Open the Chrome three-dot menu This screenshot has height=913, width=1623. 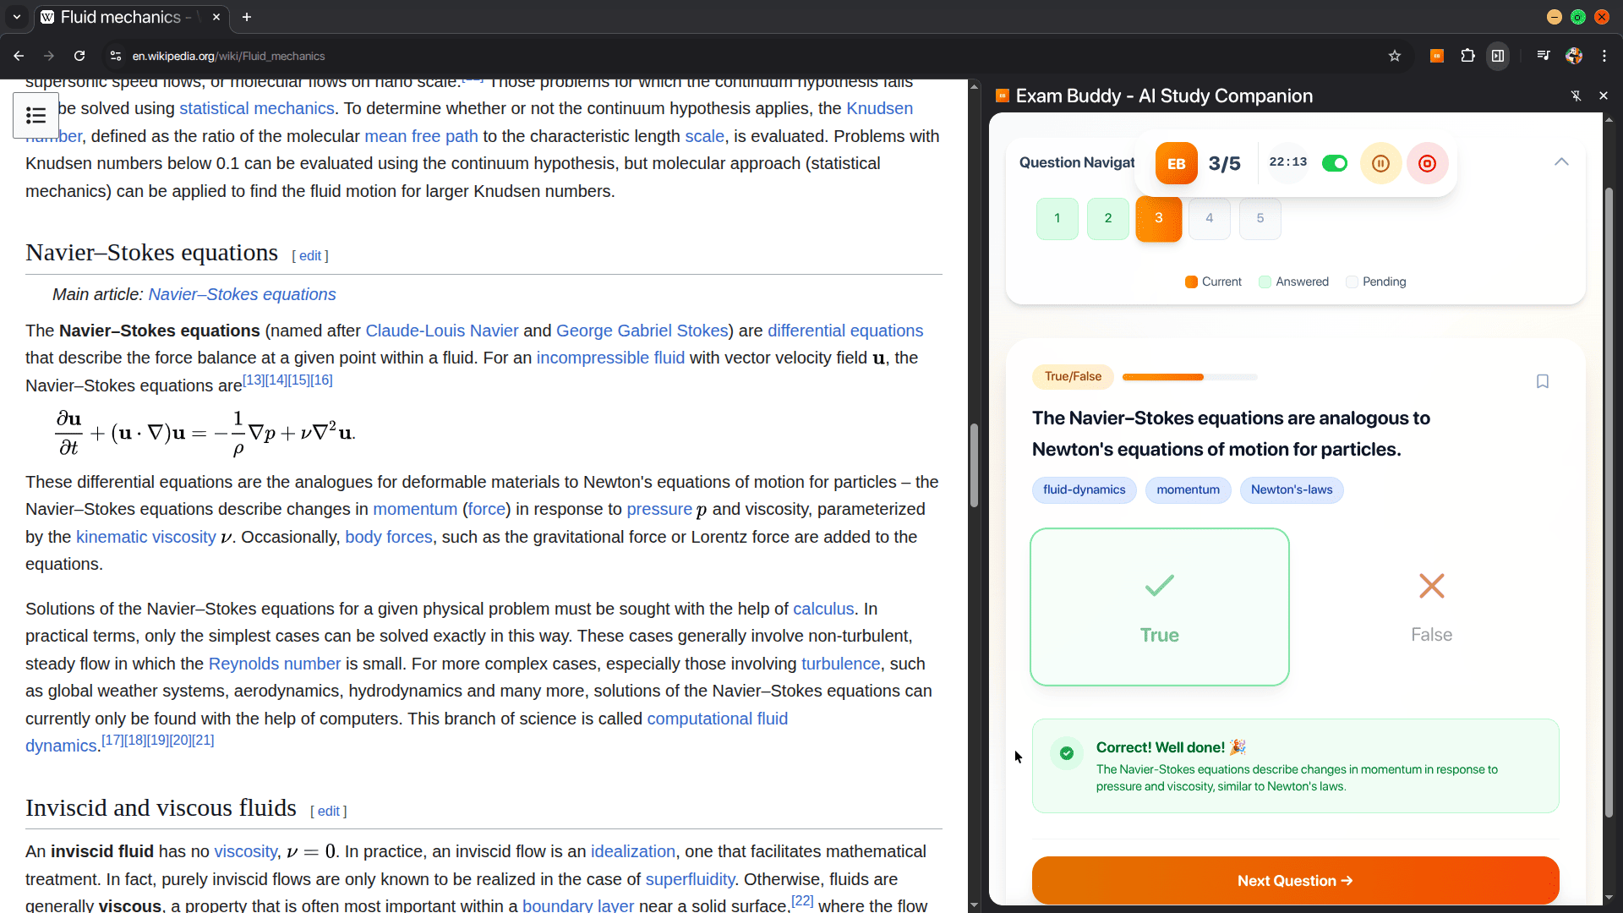[x=1604, y=56]
